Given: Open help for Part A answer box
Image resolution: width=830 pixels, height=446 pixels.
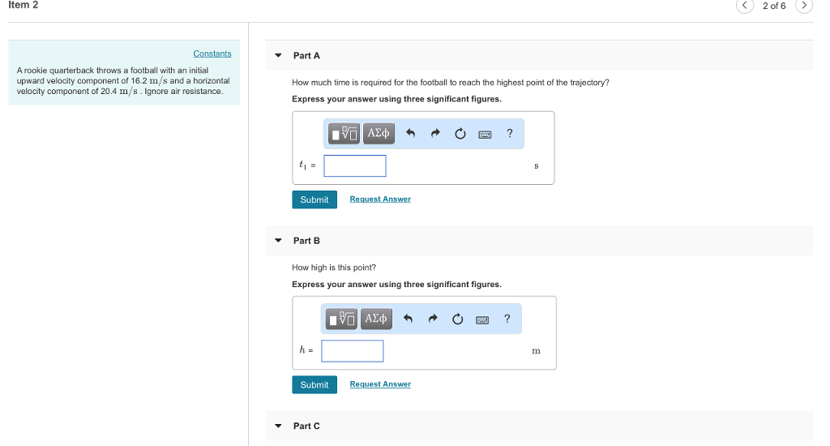Looking at the screenshot, I should (x=509, y=134).
